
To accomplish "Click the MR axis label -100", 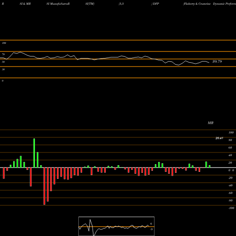I will [x=231, y=208].
